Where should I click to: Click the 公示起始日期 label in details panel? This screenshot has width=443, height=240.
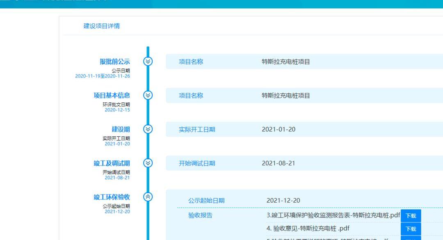tap(206, 201)
